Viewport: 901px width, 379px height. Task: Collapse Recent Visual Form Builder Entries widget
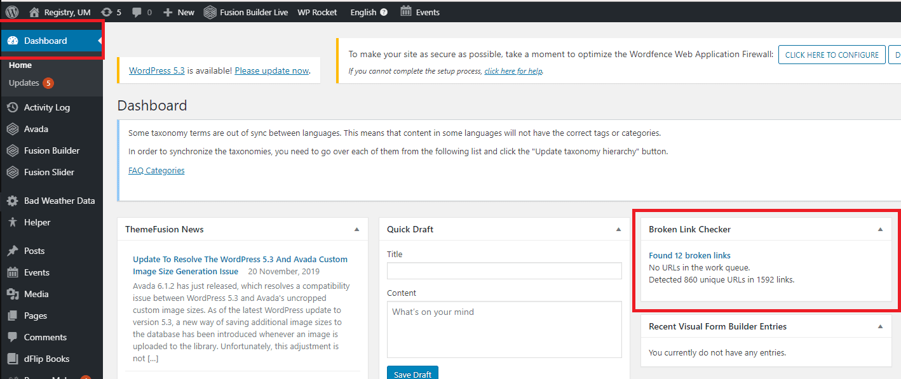[x=880, y=326]
